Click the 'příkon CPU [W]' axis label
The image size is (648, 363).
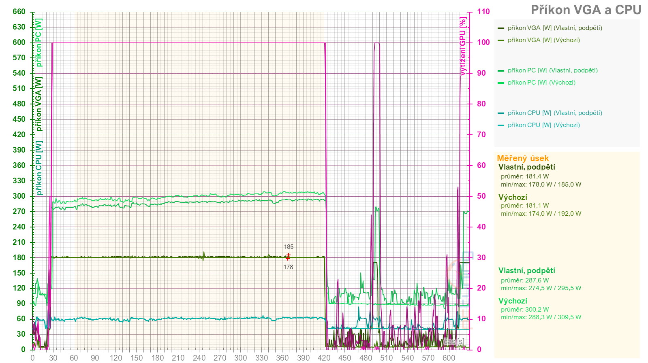[x=38, y=168]
